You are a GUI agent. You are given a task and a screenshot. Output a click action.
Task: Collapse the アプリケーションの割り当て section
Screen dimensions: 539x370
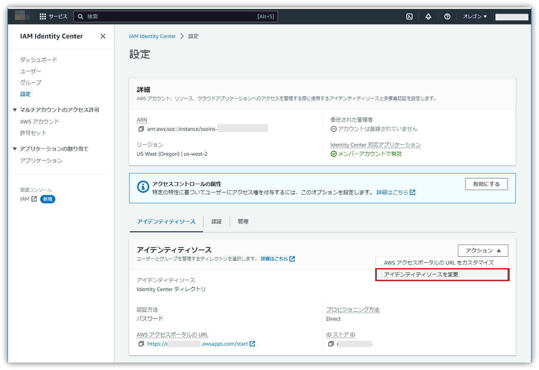coord(15,149)
